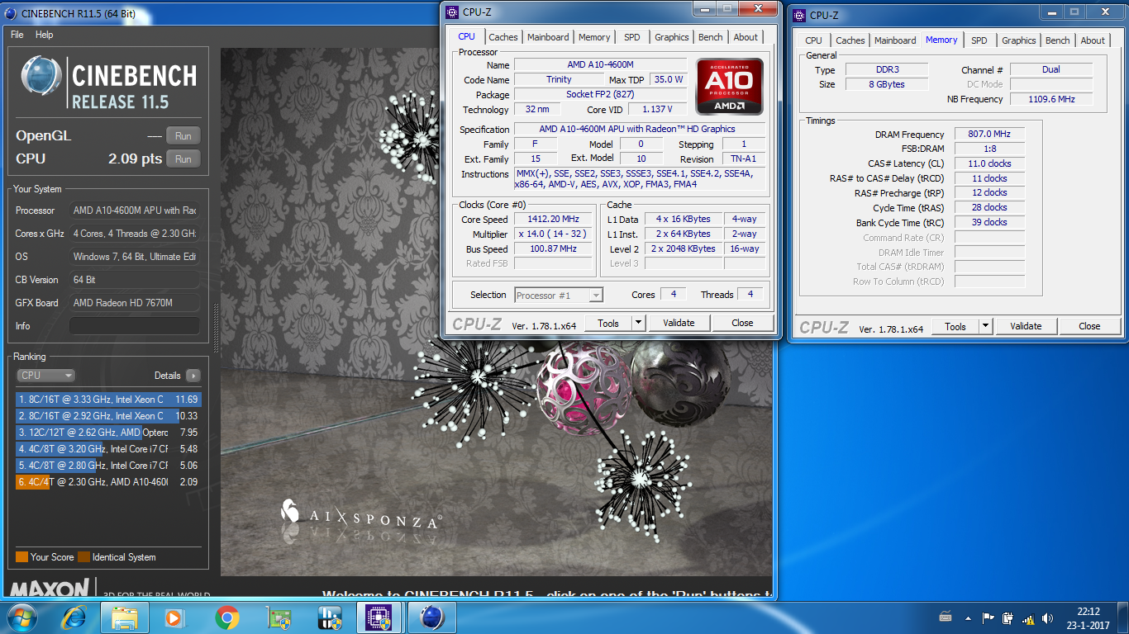The height and width of the screenshot is (634, 1129).
Task: Expand Tools dropdown arrow in left CPU-Z window
Action: pyautogui.click(x=638, y=323)
